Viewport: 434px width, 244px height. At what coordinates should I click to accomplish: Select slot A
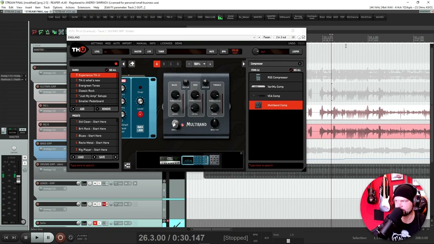pos(157,64)
